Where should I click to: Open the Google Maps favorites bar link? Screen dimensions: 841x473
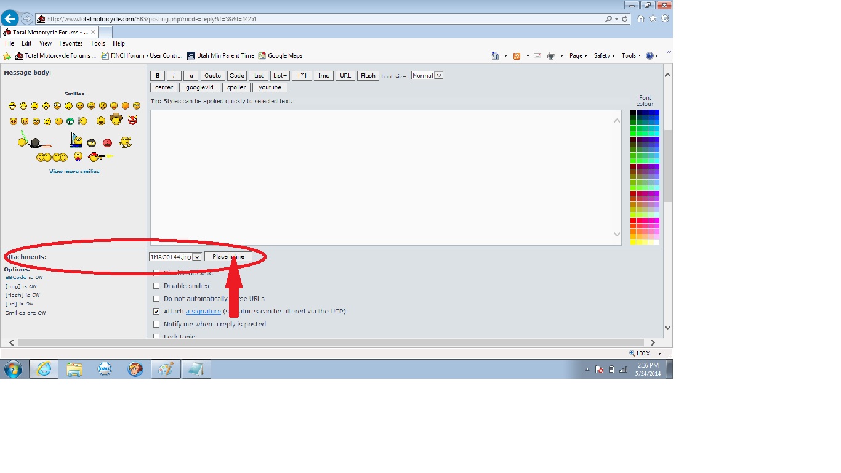click(280, 55)
